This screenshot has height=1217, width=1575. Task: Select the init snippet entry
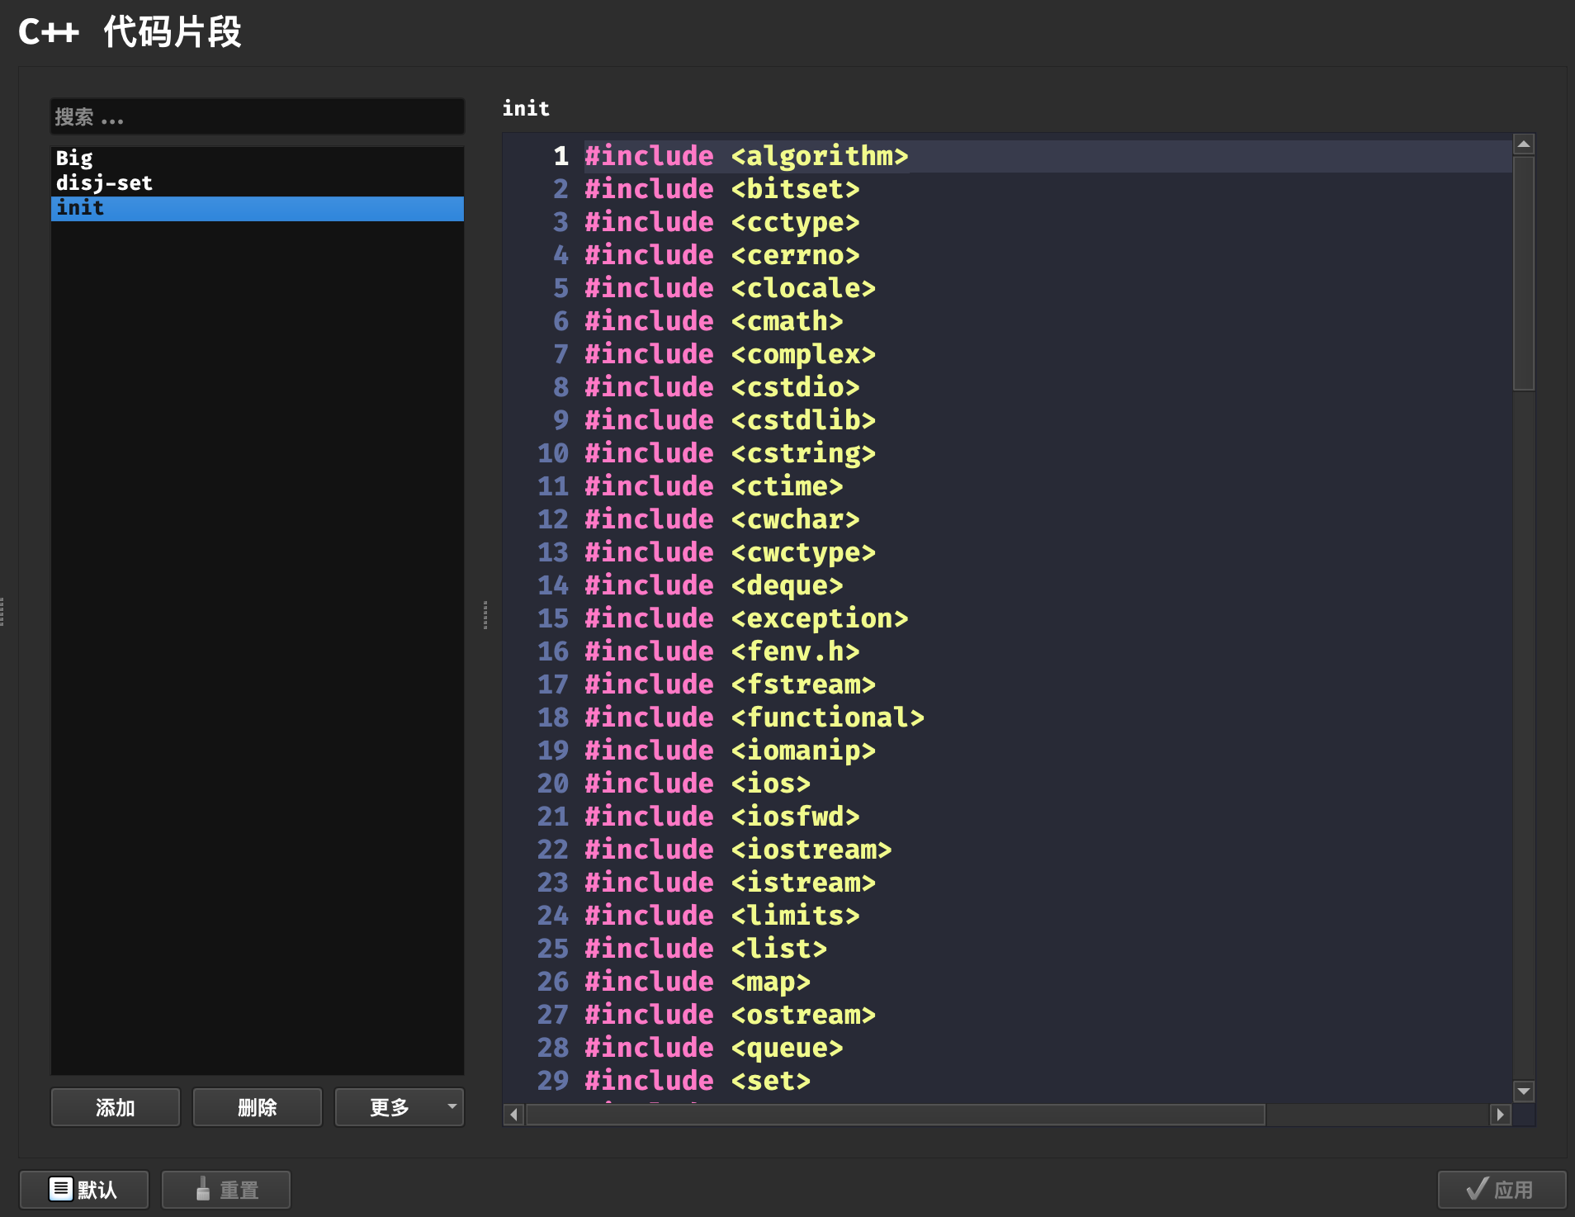(80, 209)
